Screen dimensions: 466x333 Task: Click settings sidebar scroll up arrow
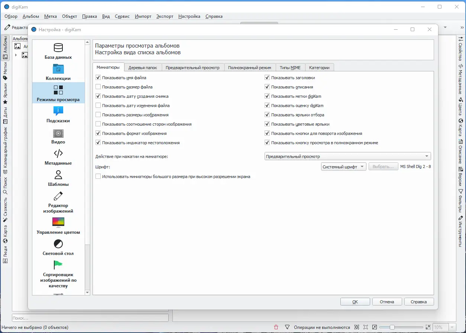pyautogui.click(x=88, y=43)
